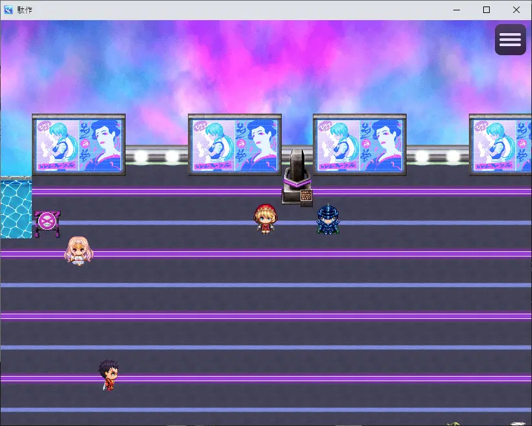Click the pink-haired girl in white dress
This screenshot has width=532, height=426.
77,251
